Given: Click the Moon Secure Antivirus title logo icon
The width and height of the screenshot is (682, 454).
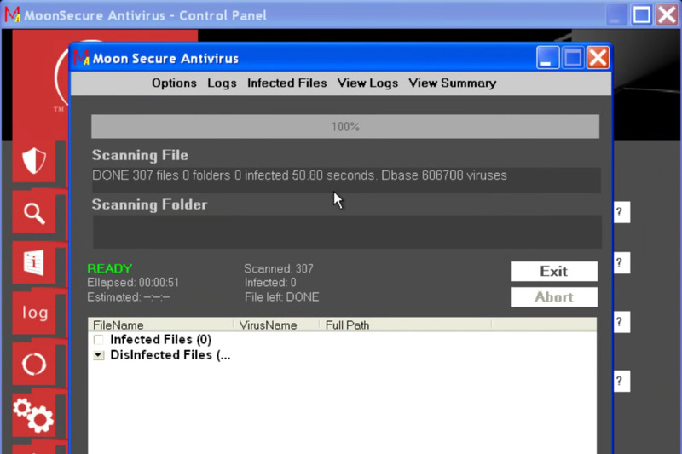Looking at the screenshot, I should click(x=81, y=57).
